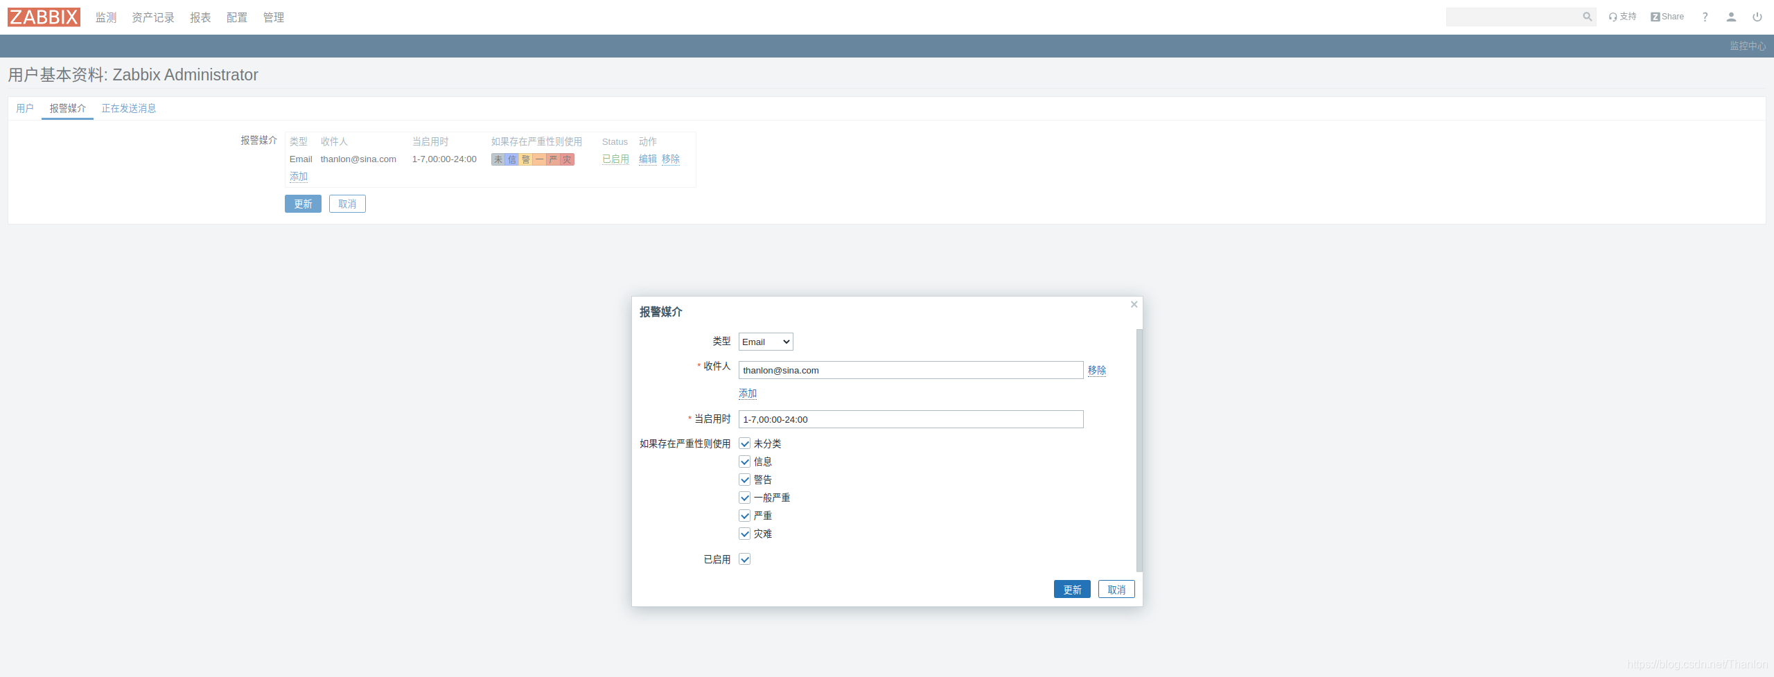Screen dimensions: 1774x677
Task: Click 编辑 link for Email media
Action: [x=648, y=159]
